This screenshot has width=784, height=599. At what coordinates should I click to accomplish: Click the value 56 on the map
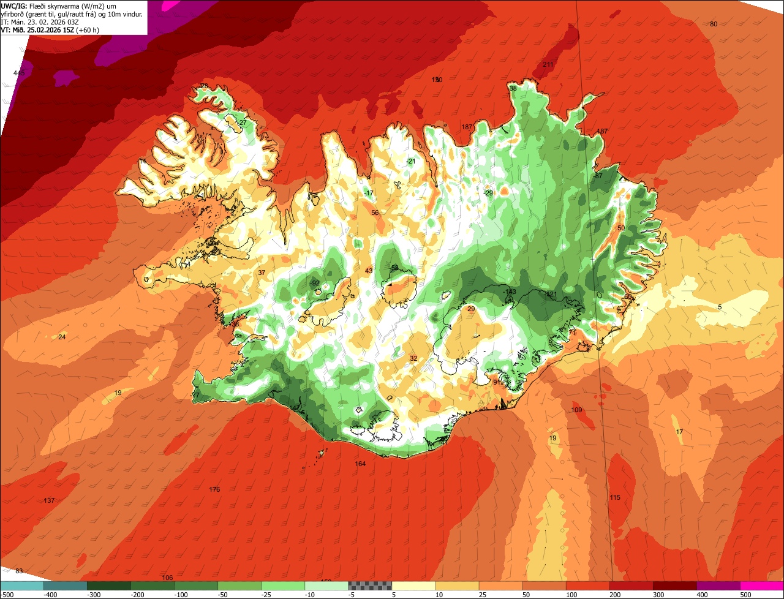point(375,213)
